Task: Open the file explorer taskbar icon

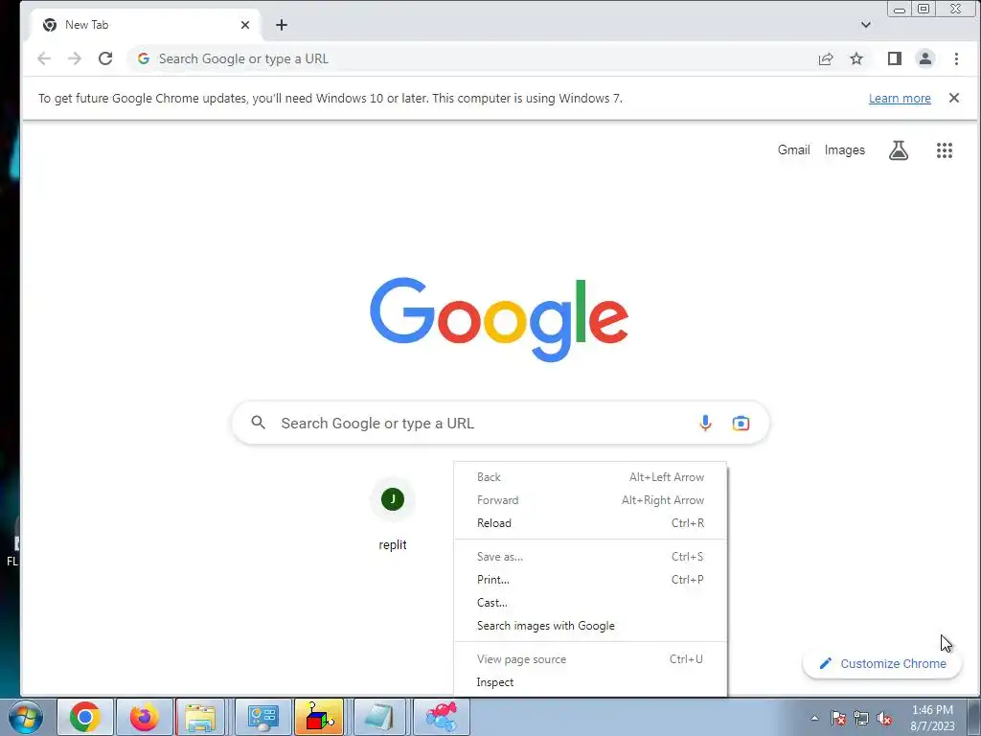Action: point(200,717)
